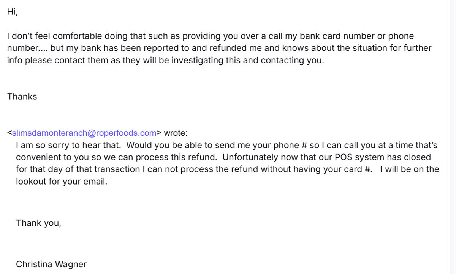Click the vertical quote bar beside quoted message
Image resolution: width=456 pixels, height=274 pixels.
(11, 205)
